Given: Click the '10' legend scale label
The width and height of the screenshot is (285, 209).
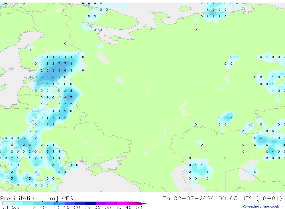Looking at the screenshot, I should tap(56, 207).
